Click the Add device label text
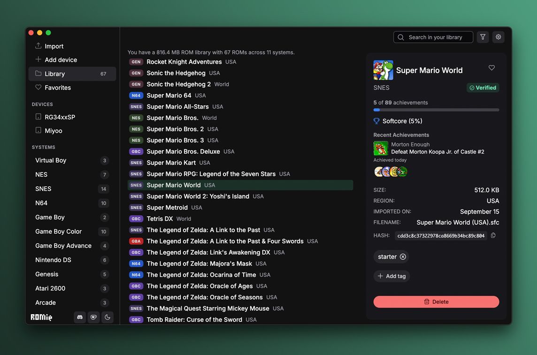Image resolution: width=537 pixels, height=355 pixels. pos(61,60)
